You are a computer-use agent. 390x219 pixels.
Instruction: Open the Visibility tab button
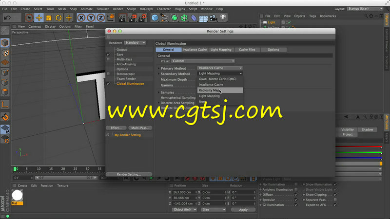(x=348, y=129)
